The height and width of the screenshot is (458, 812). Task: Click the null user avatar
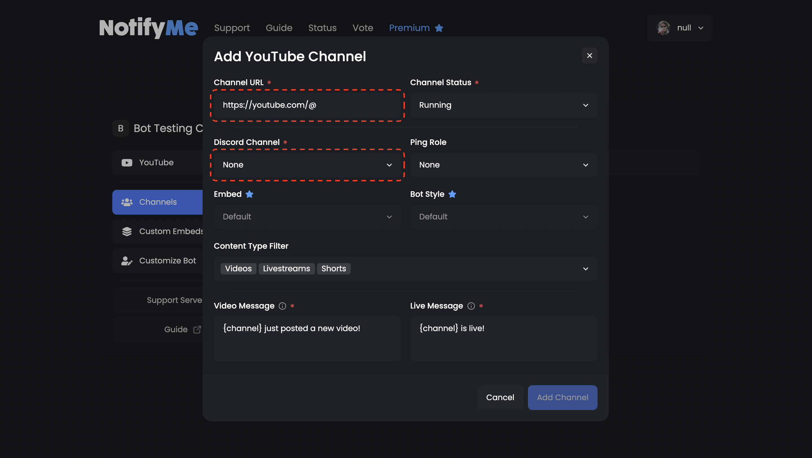click(x=663, y=28)
